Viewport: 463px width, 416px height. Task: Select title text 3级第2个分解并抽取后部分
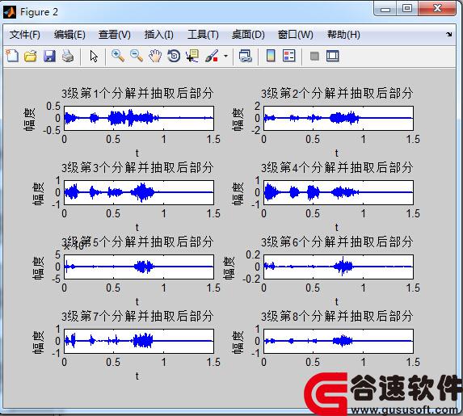[337, 94]
